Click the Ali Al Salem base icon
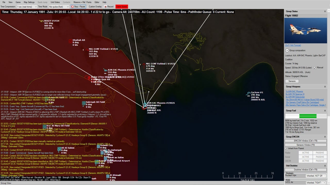Viewport: 330px width, 185px height. pos(59,149)
